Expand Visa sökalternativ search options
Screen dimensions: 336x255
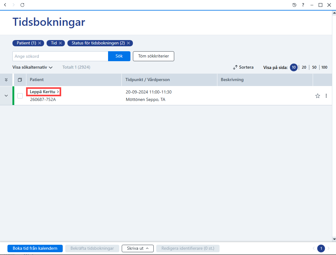(32, 67)
